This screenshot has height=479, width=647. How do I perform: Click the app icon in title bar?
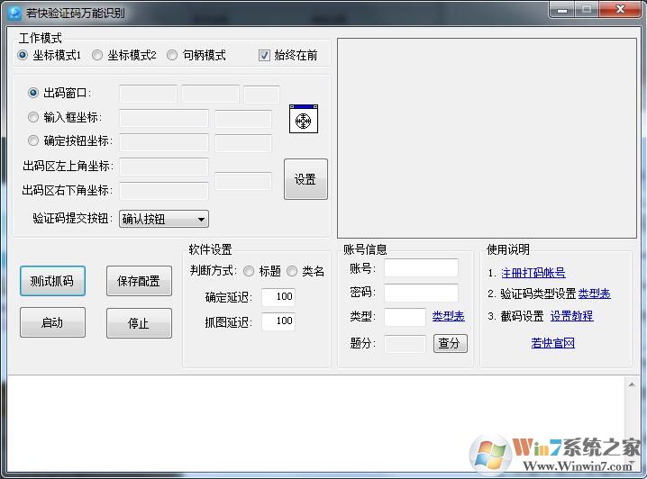(14, 13)
